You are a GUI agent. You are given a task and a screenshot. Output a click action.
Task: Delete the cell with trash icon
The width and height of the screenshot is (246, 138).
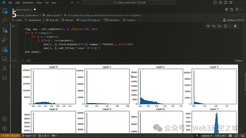235,26
